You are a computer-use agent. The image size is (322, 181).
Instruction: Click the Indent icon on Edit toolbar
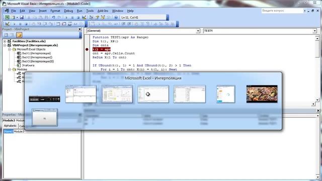click(x=123, y=24)
